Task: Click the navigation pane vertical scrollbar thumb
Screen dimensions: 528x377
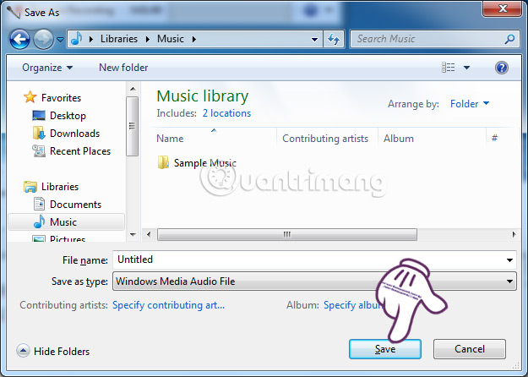Action: pyautogui.click(x=132, y=126)
